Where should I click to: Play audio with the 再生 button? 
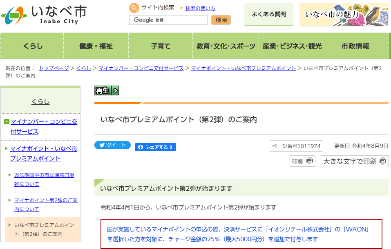click(107, 90)
